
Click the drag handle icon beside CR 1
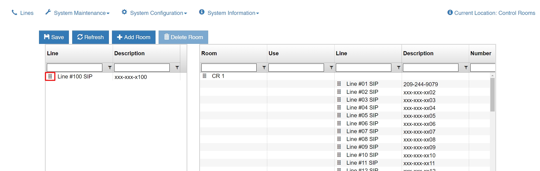205,76
